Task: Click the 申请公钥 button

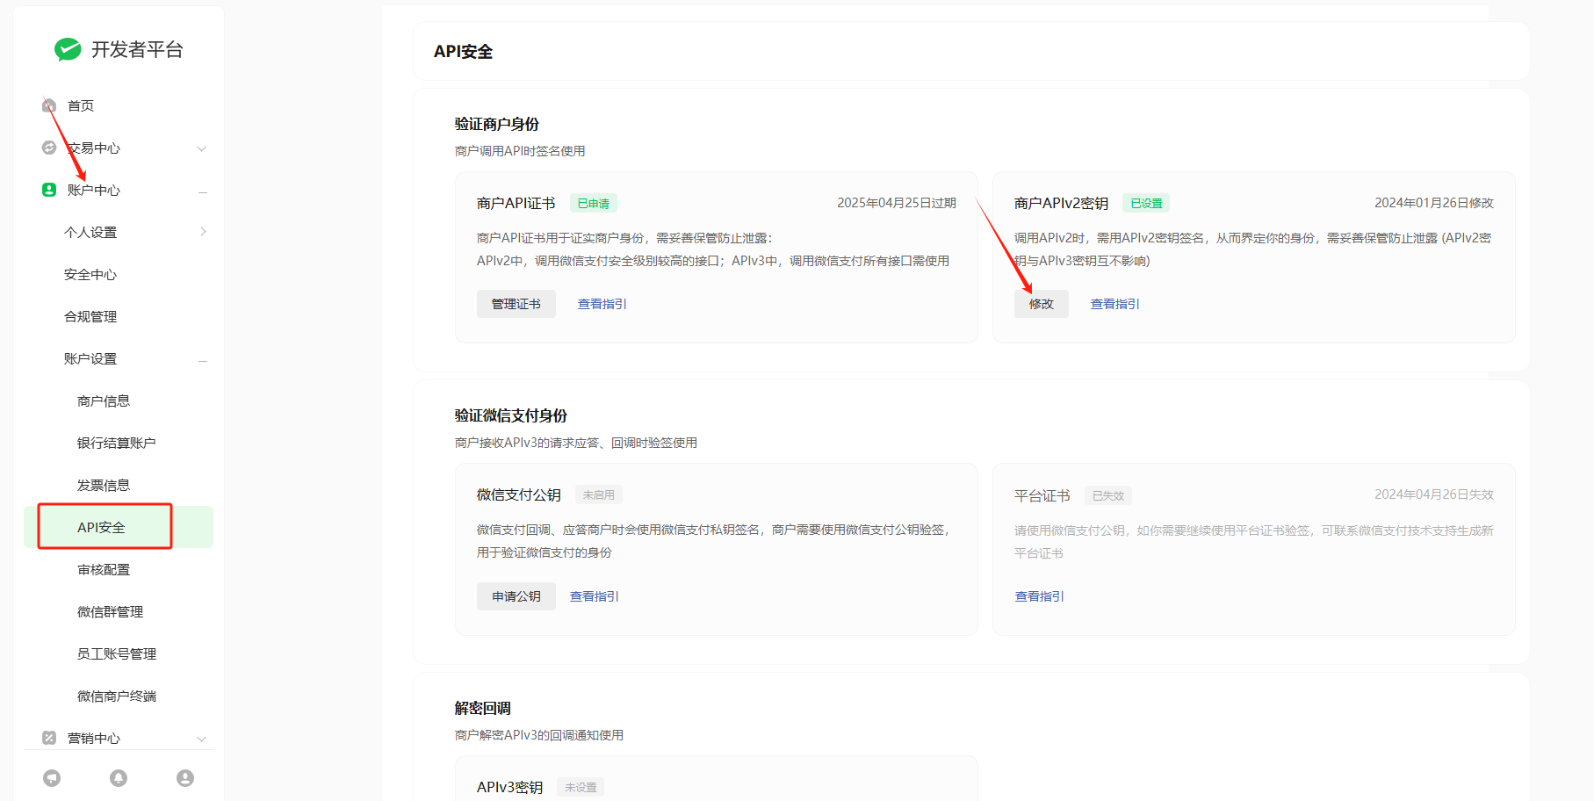Action: pos(516,596)
